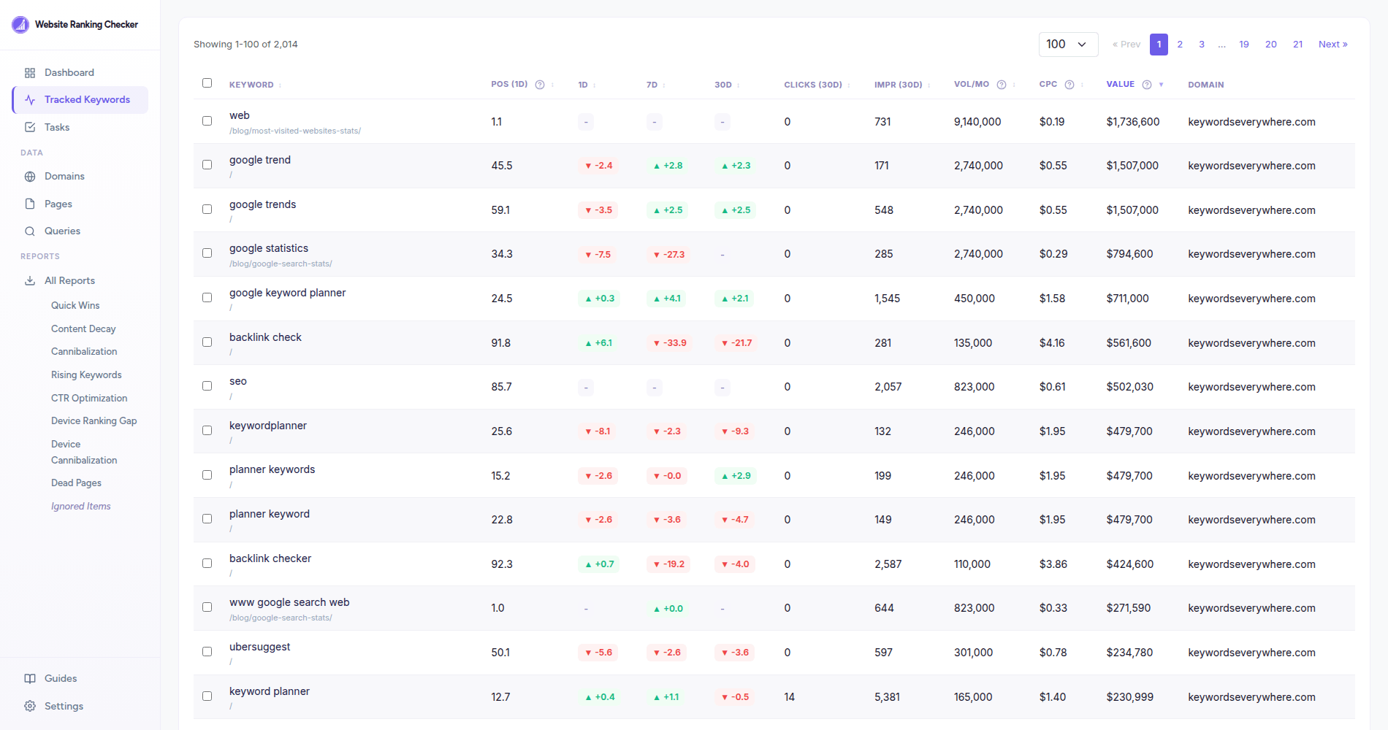Click the POS (1D) help icon
The height and width of the screenshot is (730, 1388).
(540, 85)
